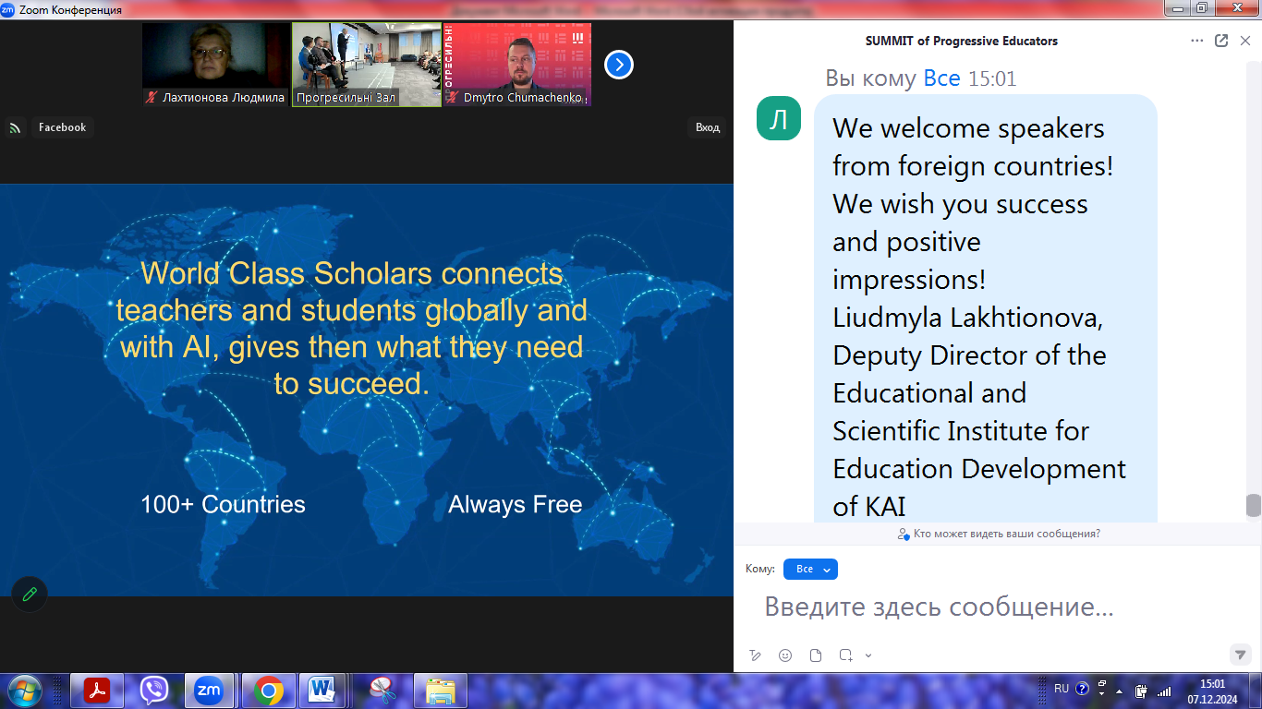Open the emoji picker in chat
The height and width of the screenshot is (709, 1262).
pyautogui.click(x=785, y=655)
